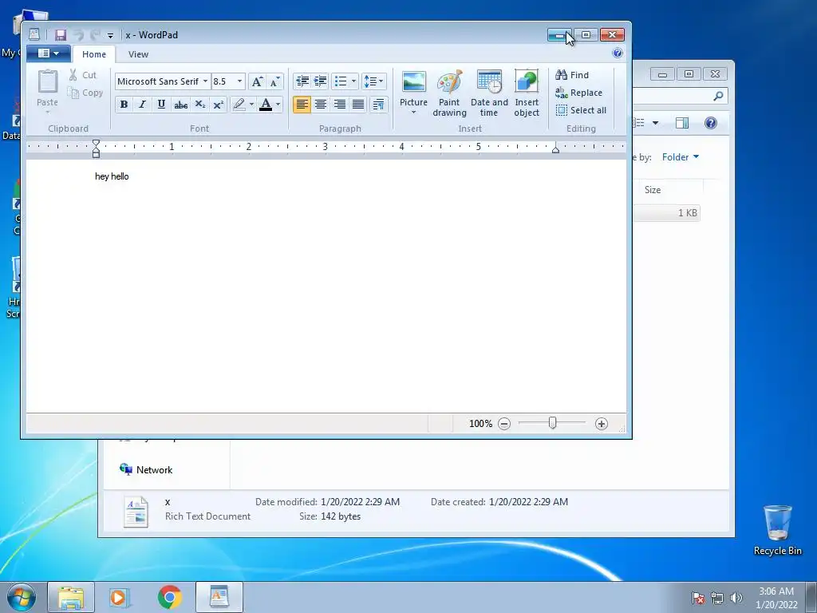Switch to the View ribbon tab
Image resolution: width=817 pixels, height=613 pixels.
coord(138,54)
